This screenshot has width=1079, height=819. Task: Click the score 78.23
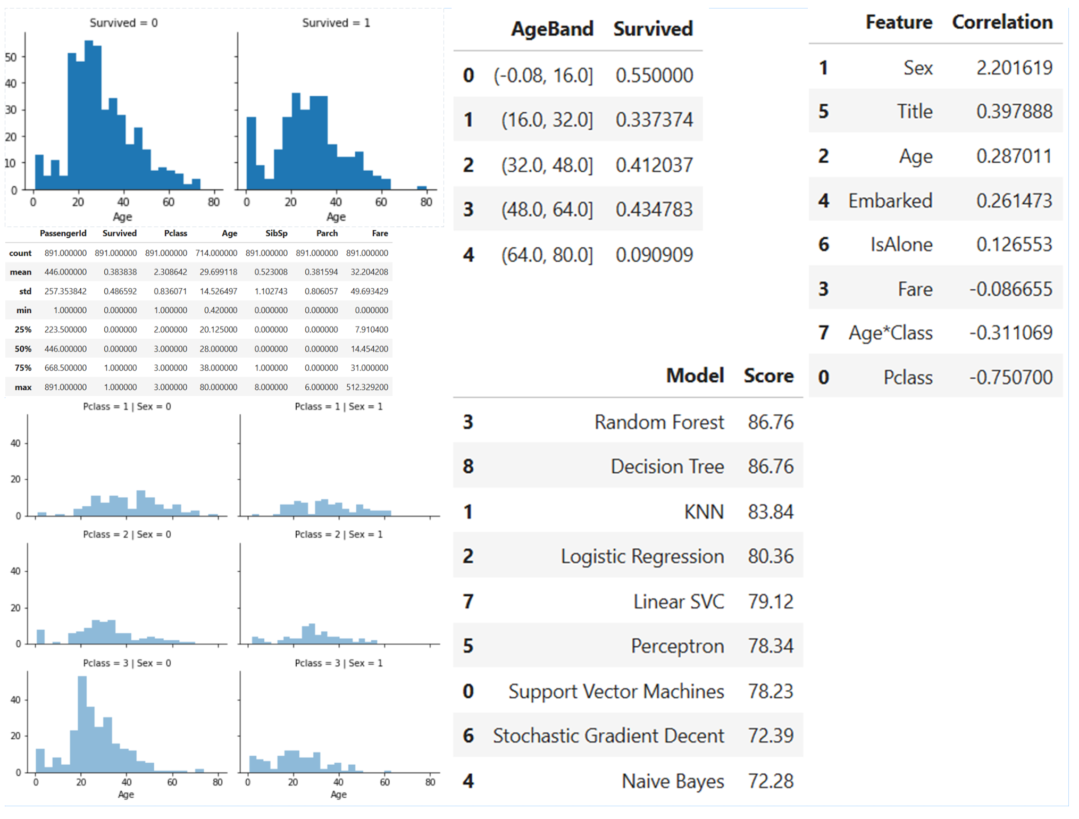click(771, 691)
